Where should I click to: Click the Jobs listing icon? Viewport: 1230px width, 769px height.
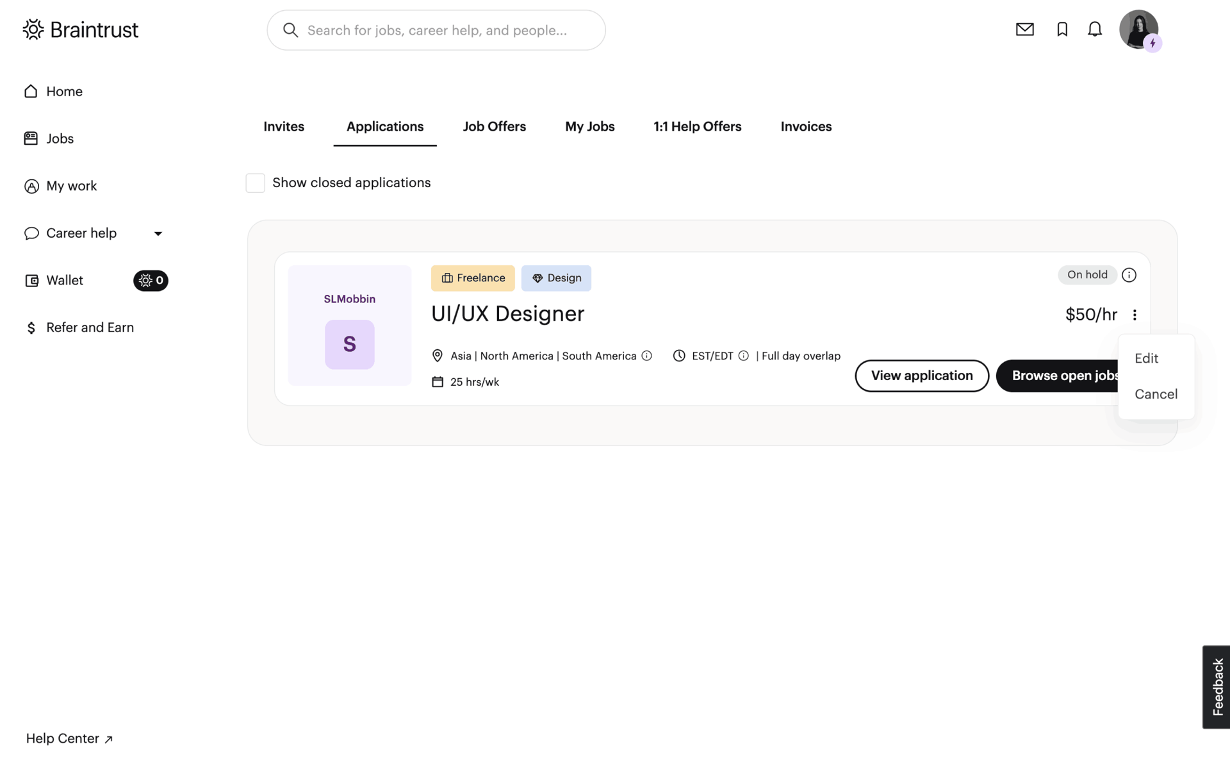(31, 138)
